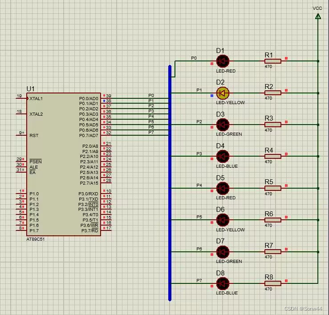The width and height of the screenshot is (329, 315).
Task: Select the blue vertical bus line
Action: pos(170,183)
